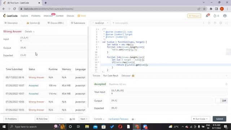The height and width of the screenshot is (130, 231).
Task: Open the Discuss (999+) tab
Action: pyautogui.click(x=56, y=23)
